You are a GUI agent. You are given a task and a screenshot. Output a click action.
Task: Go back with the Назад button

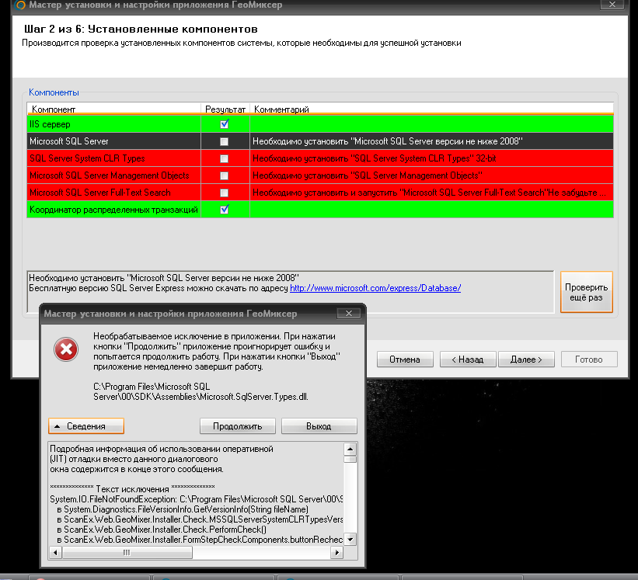coord(468,359)
